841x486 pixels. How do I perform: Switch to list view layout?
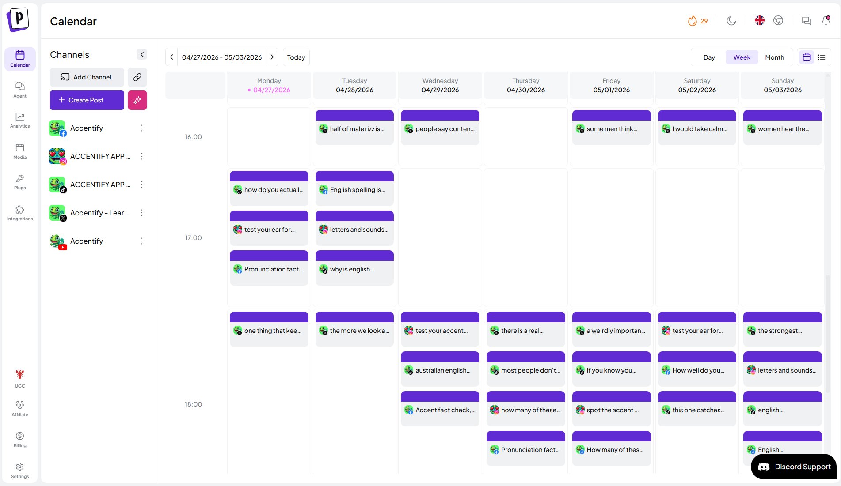[822, 57]
